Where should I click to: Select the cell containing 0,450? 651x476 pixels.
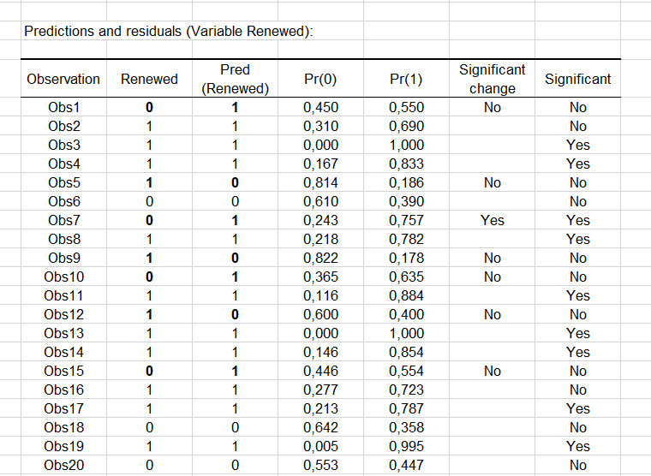click(x=321, y=108)
